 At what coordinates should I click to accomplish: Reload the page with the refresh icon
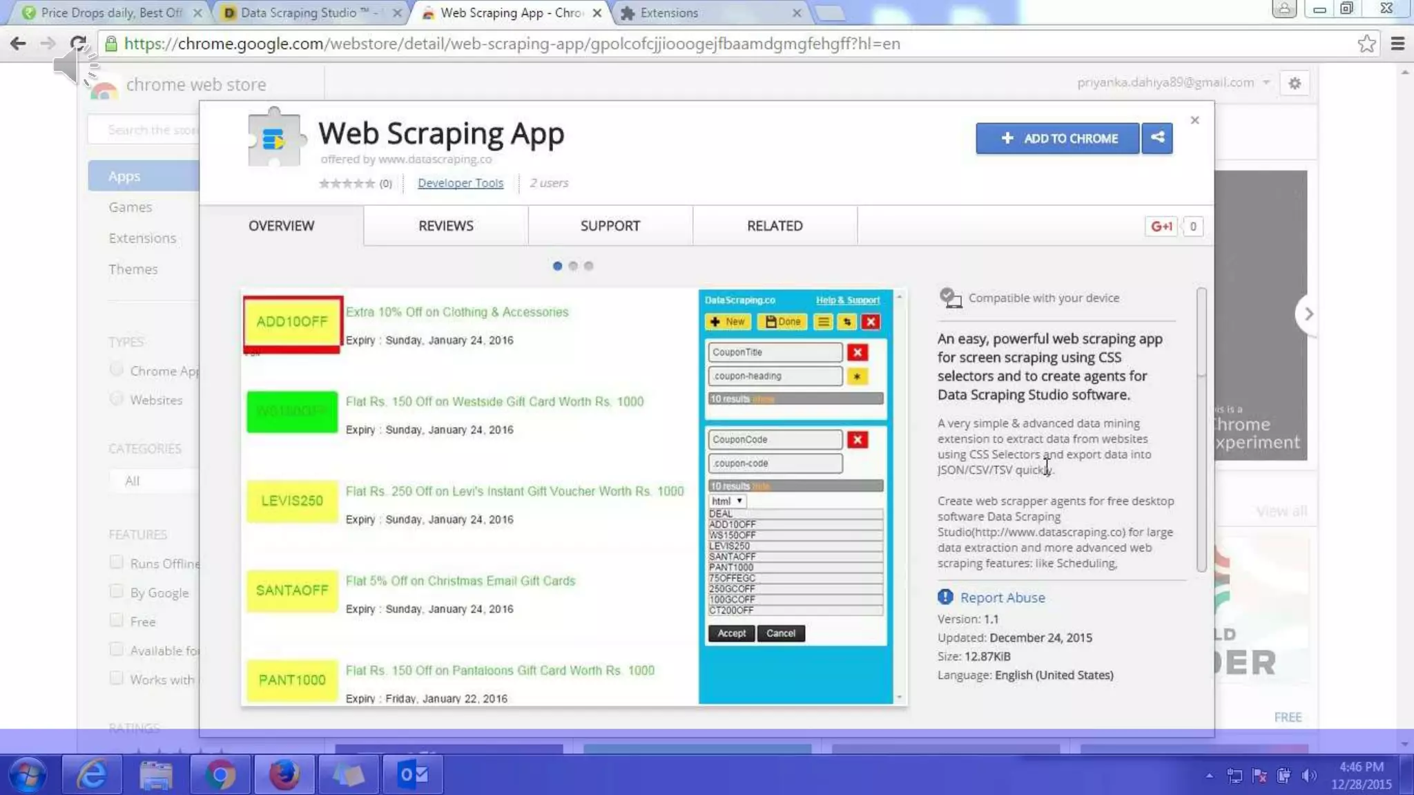(78, 44)
